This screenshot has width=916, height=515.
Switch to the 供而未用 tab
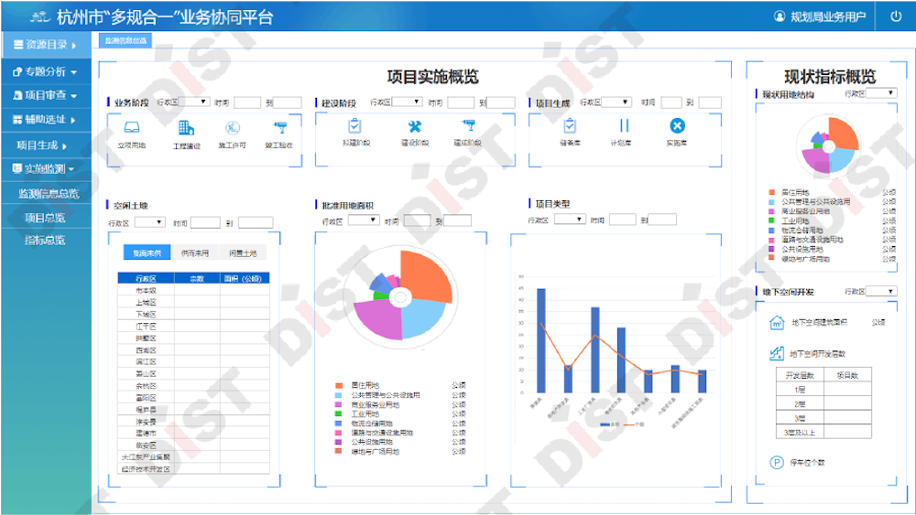coord(194,252)
